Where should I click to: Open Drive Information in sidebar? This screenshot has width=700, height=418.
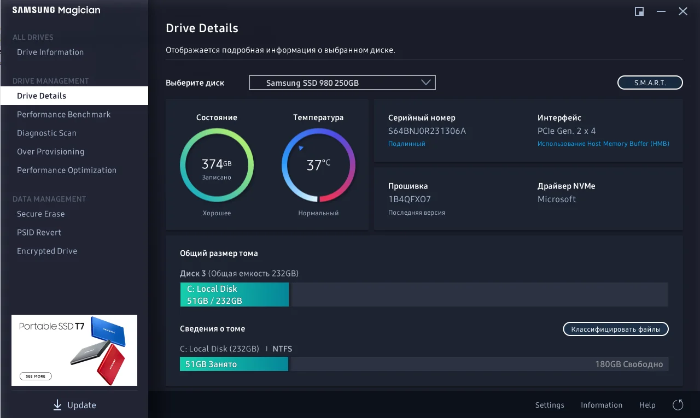50,52
